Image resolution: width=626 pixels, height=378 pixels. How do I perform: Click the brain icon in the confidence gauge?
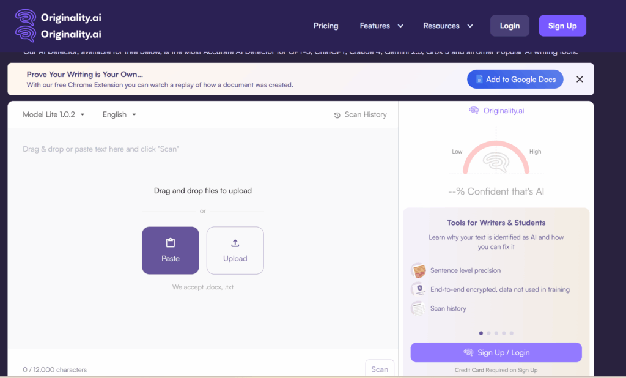pyautogui.click(x=496, y=163)
